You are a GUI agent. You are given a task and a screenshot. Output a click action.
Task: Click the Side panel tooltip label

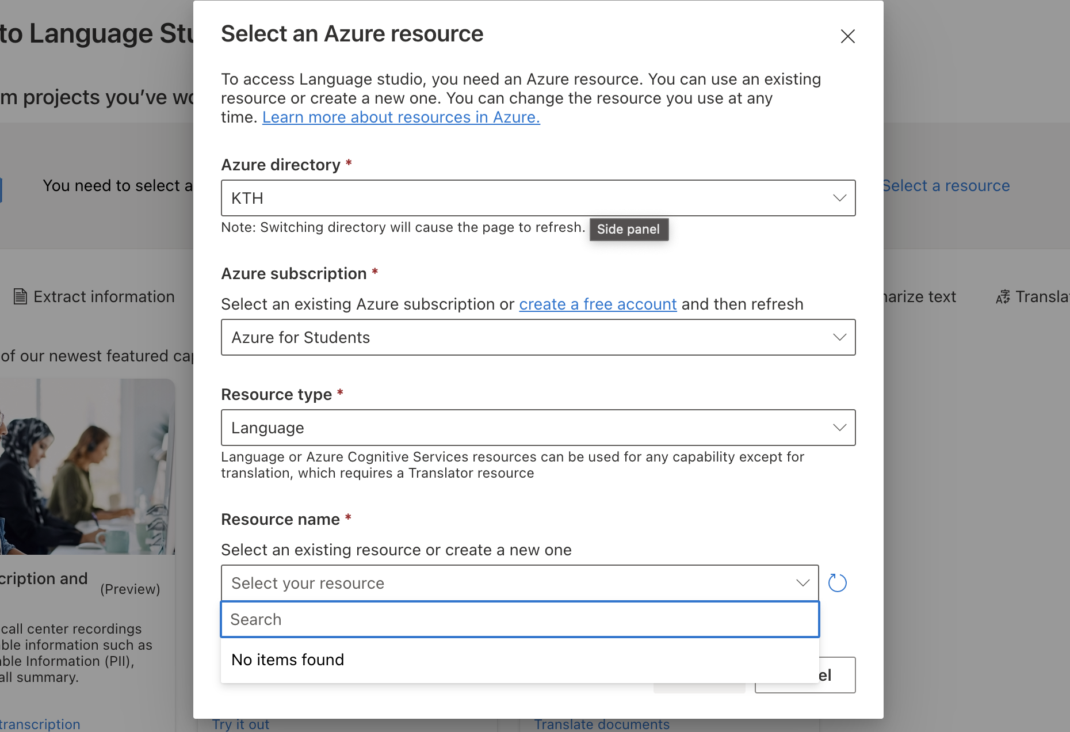(628, 229)
